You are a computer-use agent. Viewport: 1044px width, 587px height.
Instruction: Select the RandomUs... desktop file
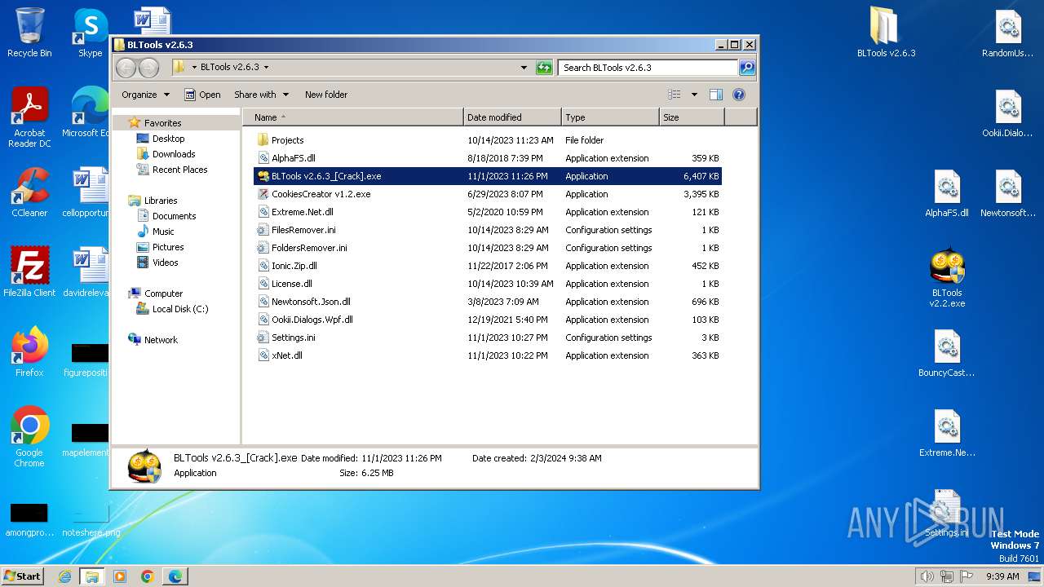(1008, 33)
